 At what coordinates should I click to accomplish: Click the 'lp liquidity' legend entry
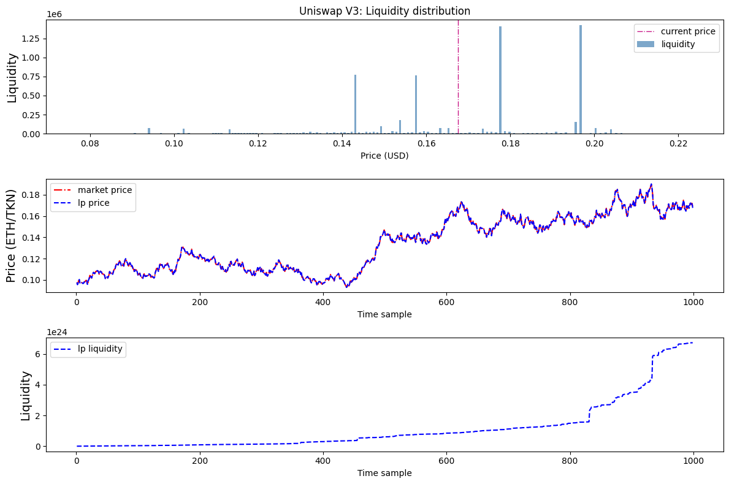coord(88,349)
